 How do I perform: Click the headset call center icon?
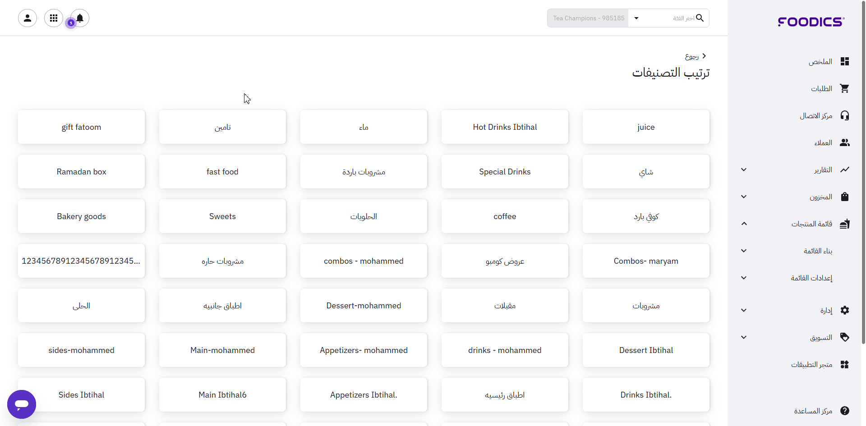(844, 116)
